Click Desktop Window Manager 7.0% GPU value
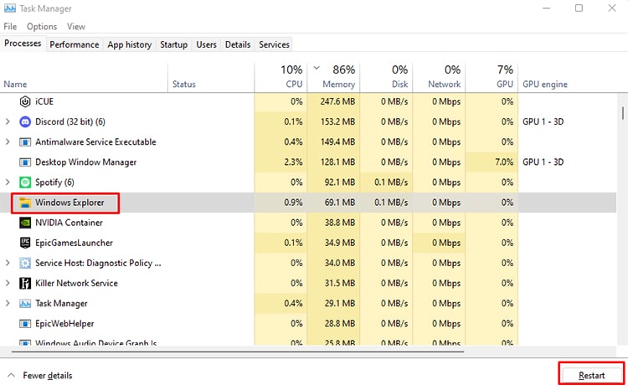The width and height of the screenshot is (628, 390). pyautogui.click(x=504, y=162)
